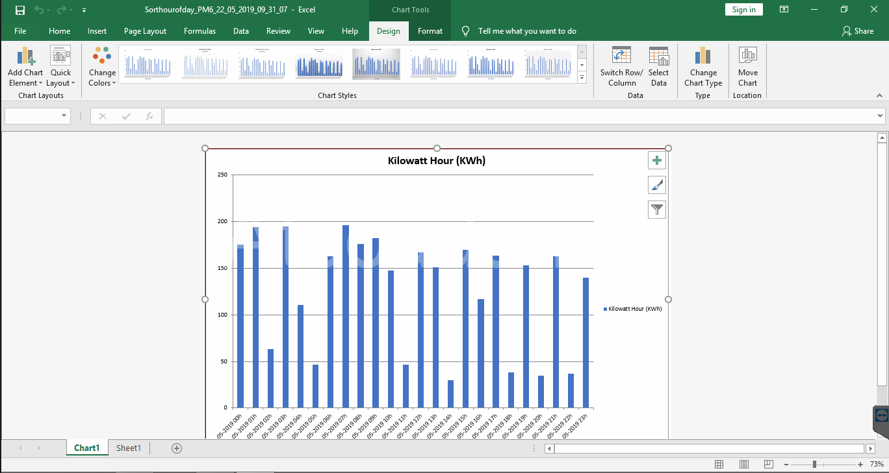Click the Chart Styles paintbrush button

[x=657, y=185]
